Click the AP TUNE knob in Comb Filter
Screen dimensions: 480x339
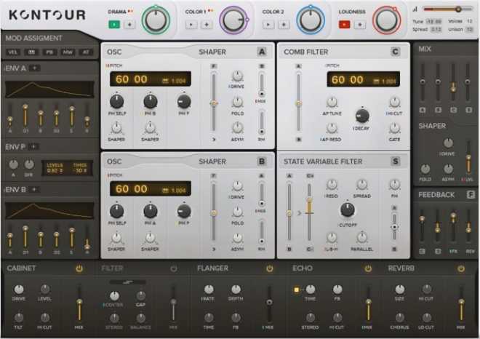332,102
